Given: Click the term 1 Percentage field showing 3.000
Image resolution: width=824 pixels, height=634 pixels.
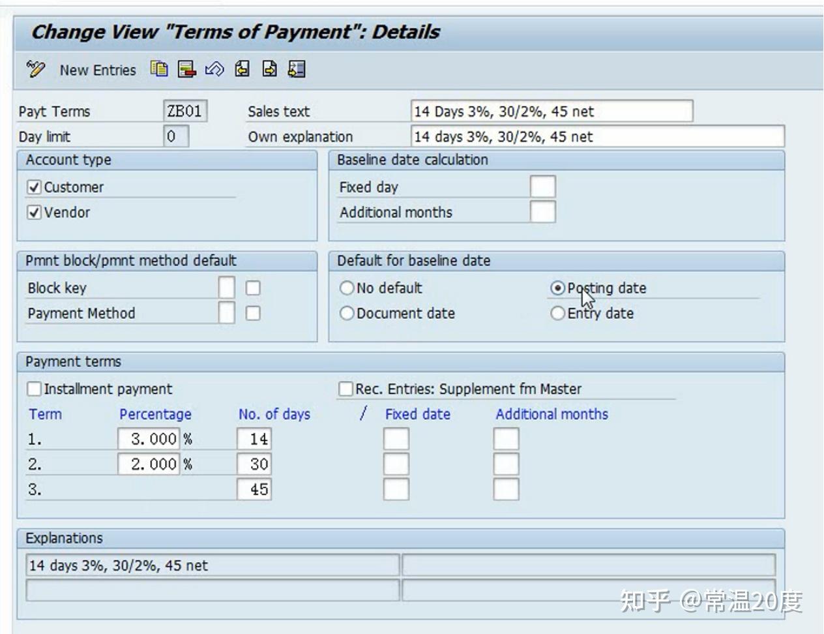Looking at the screenshot, I should click(x=149, y=438).
